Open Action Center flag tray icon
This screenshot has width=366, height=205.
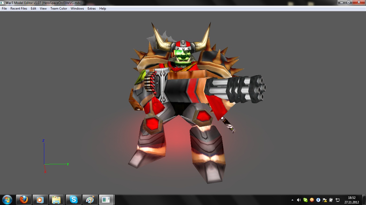tap(325, 200)
